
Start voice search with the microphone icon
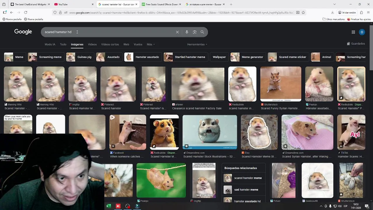187,32
